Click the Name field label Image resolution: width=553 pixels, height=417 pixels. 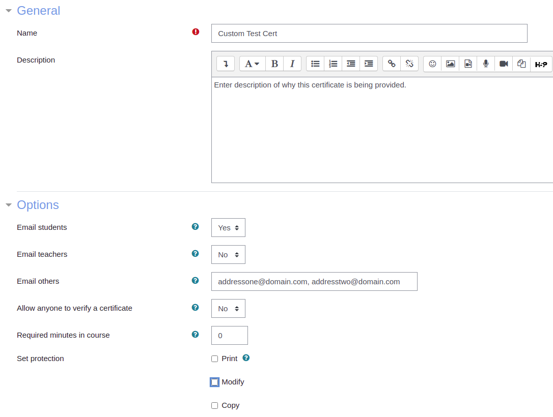tap(27, 33)
